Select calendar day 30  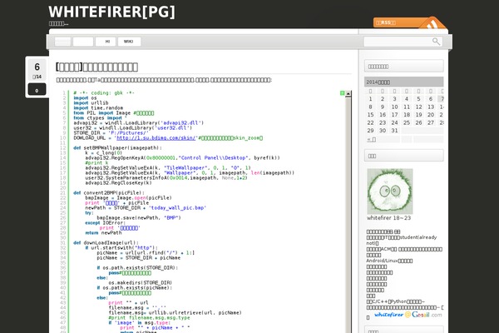383,131
